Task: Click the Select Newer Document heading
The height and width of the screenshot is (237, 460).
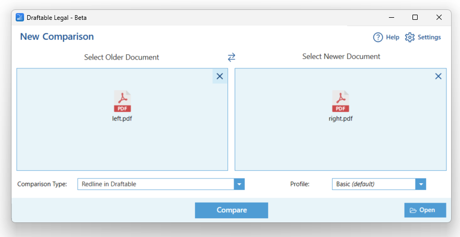Action: point(341,56)
